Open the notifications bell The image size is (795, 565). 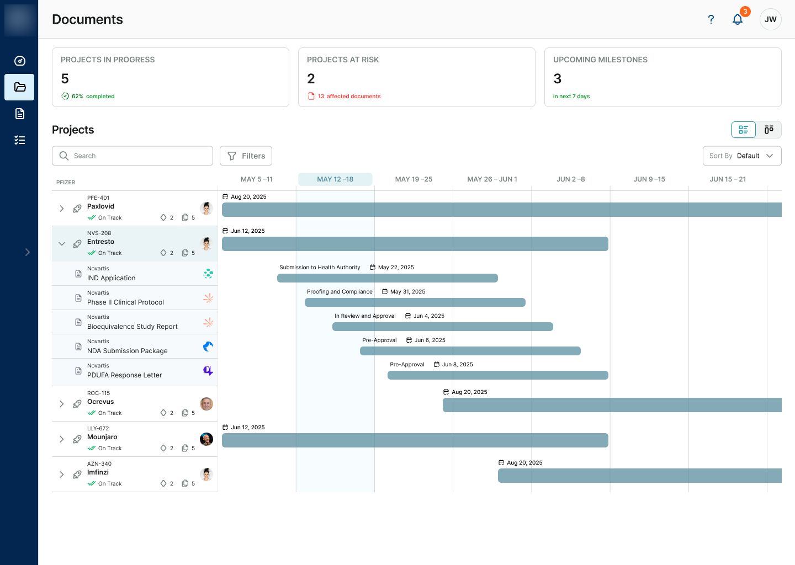click(738, 19)
